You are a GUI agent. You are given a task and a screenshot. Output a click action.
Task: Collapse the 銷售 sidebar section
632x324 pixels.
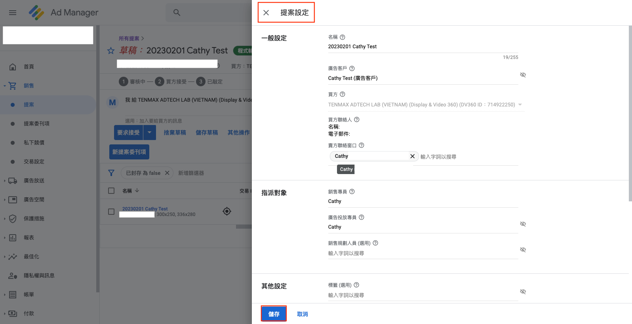tap(4, 85)
